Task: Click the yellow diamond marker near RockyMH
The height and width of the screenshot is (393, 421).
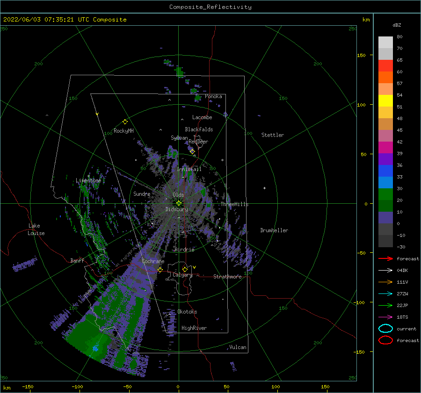Action: pyautogui.click(x=125, y=122)
